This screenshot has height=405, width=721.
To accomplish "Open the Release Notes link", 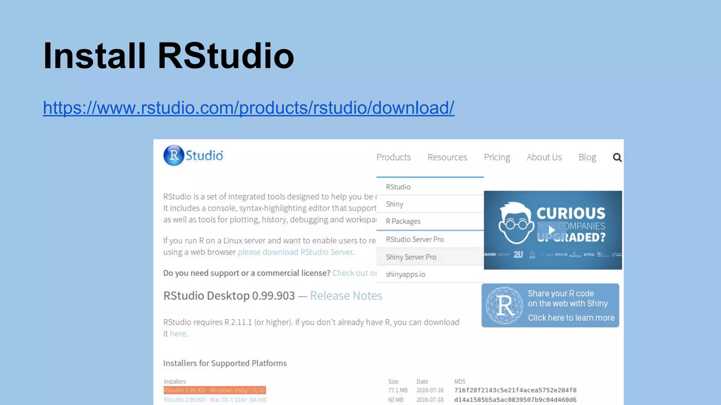I will (x=346, y=296).
